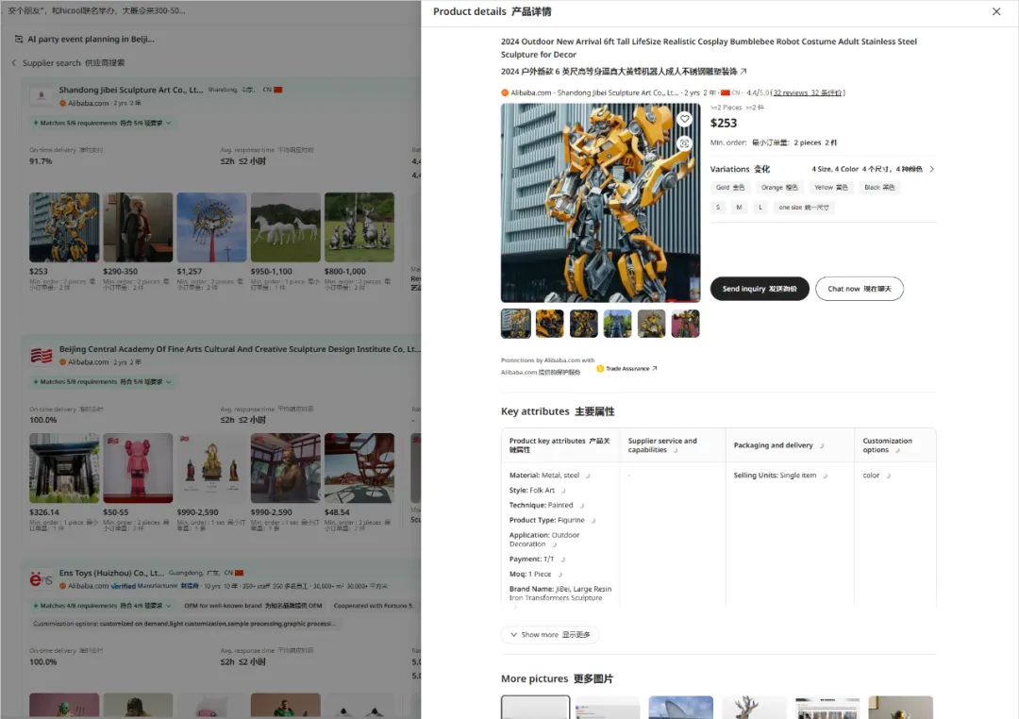Screen dimensions: 1019x719
Task: Expand the Show more attributes section
Action: [x=550, y=634]
